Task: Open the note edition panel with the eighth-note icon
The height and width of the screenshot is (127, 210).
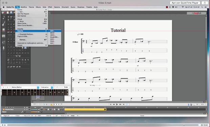Action: [x=4, y=17]
